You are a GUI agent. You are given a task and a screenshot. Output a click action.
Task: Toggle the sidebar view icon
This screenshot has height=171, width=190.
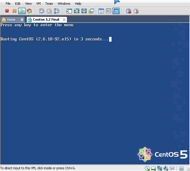(69, 11)
